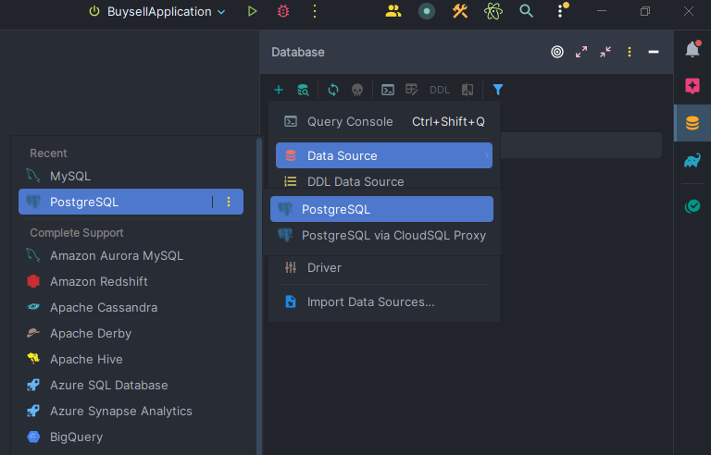Screen dimensions: 711x455
Task: Click the atom icon in the top toolbar
Action: click(493, 11)
